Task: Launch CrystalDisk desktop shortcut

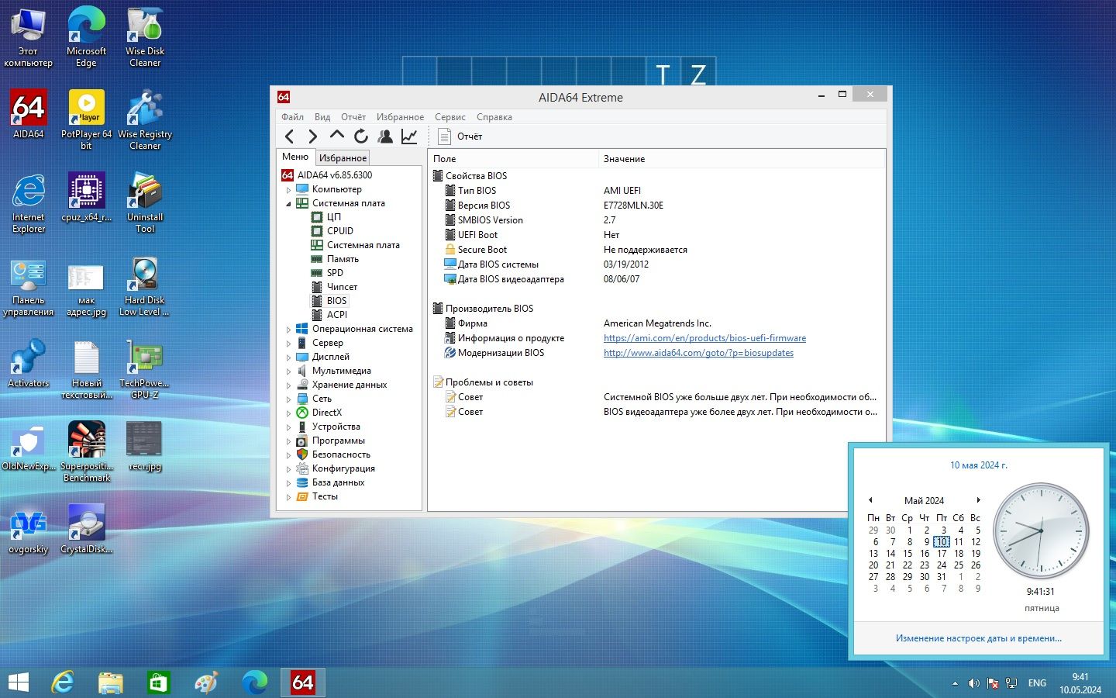Action: [x=86, y=529]
